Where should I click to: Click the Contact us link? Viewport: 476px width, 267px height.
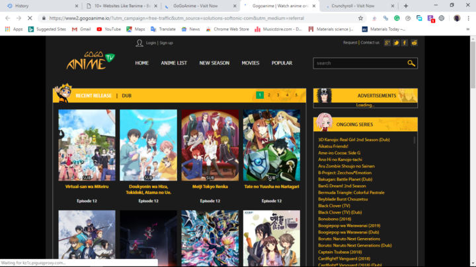pyautogui.click(x=370, y=42)
